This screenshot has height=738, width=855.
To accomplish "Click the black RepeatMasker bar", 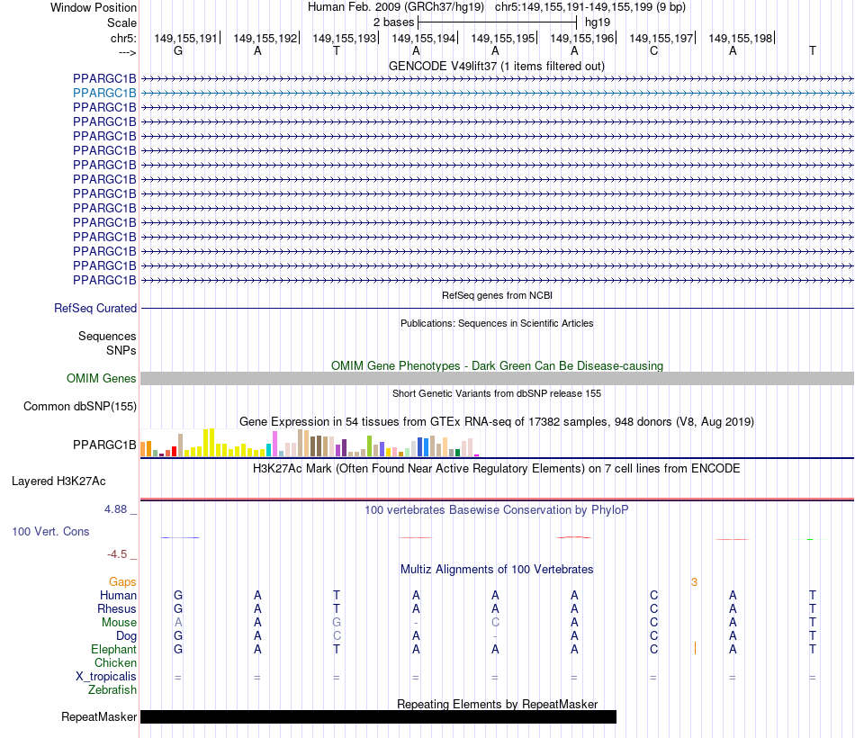I will tap(378, 716).
